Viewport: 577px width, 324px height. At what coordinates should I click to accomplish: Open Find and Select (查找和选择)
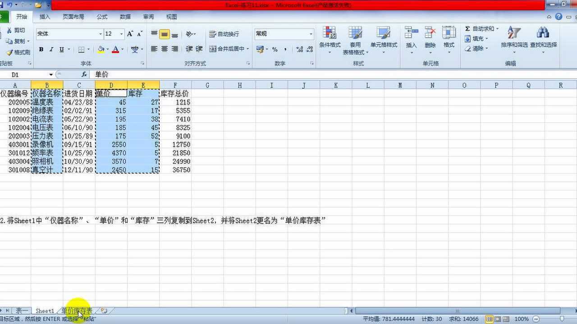point(543,40)
